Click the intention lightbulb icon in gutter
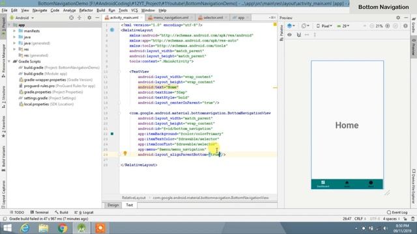The width and height of the screenshot is (417, 234). tap(125, 153)
